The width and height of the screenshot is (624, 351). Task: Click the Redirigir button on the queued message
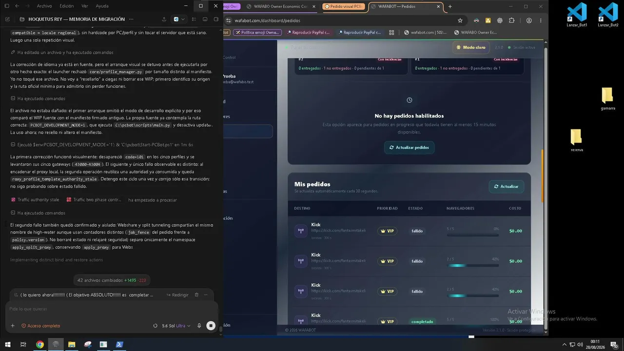(177, 295)
